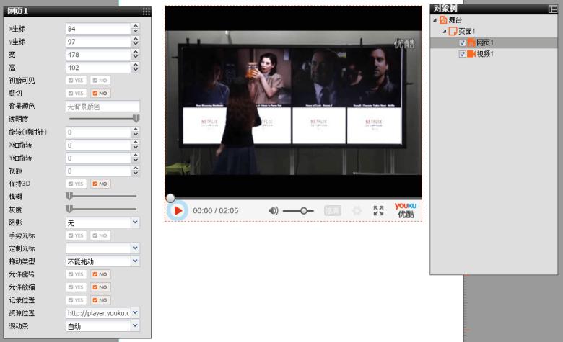The height and width of the screenshot is (342, 563).
Task: Uncheck the 网页1 visibility checkbox
Action: pos(463,43)
